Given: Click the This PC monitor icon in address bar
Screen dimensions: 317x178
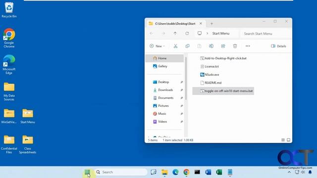Looking at the screenshot, I should [200, 33].
